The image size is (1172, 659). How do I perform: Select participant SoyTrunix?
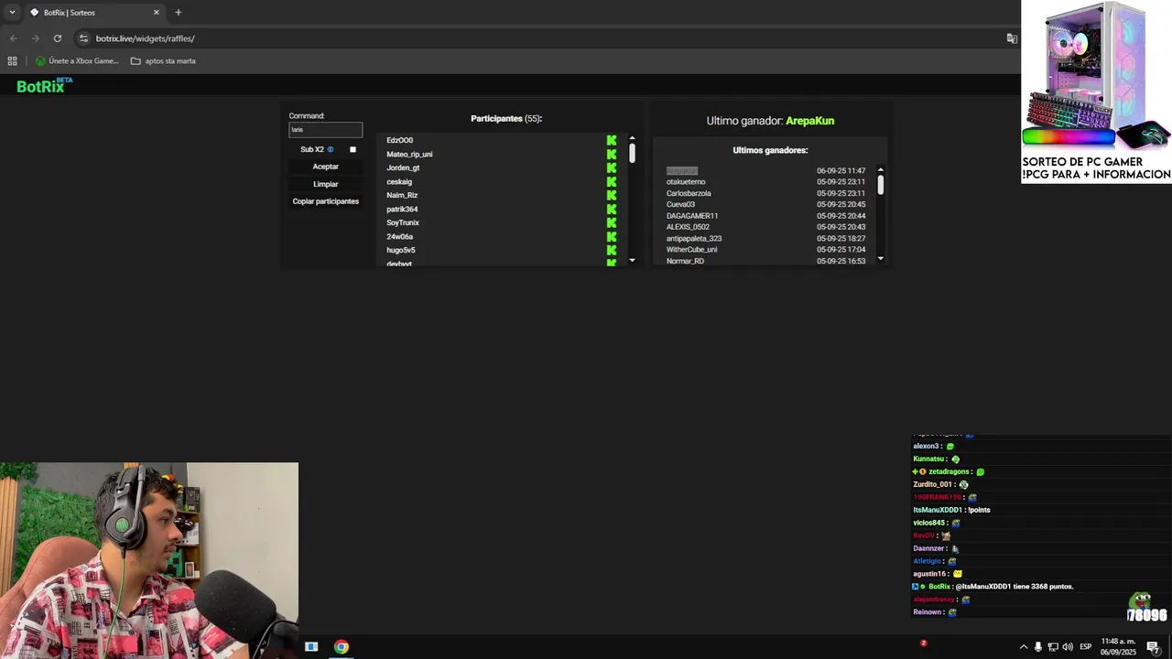403,222
